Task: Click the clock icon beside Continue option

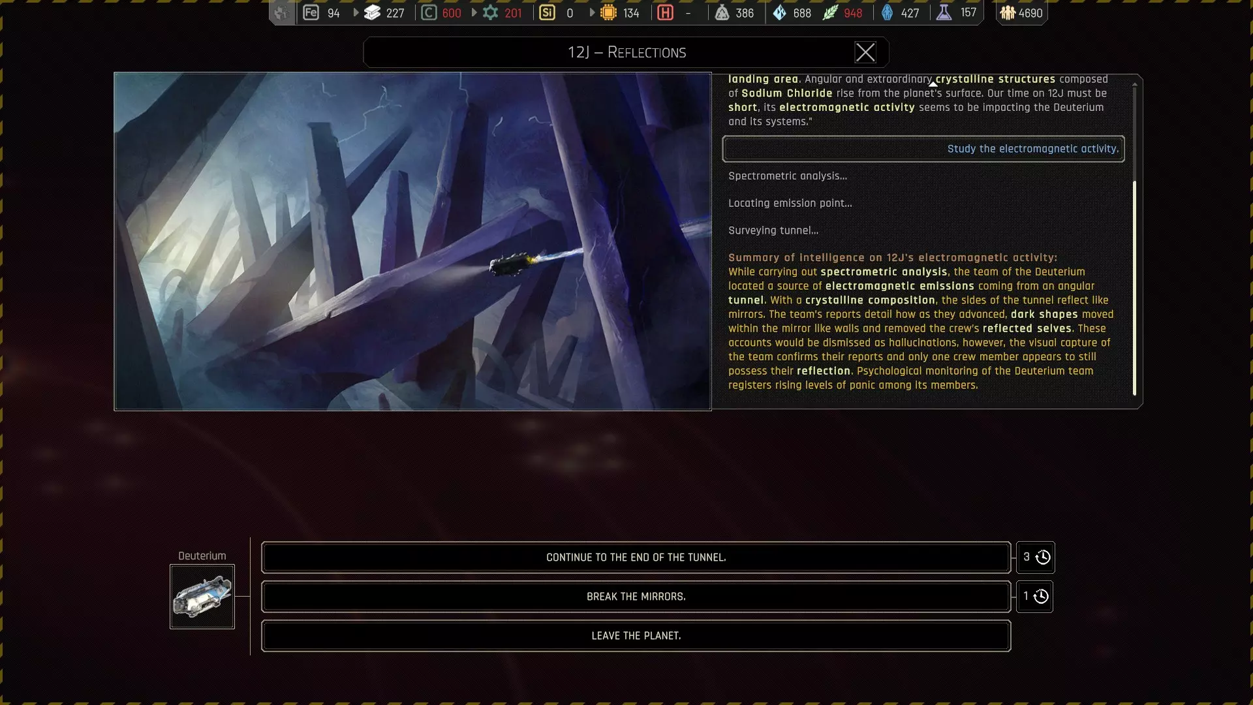Action: tap(1043, 557)
